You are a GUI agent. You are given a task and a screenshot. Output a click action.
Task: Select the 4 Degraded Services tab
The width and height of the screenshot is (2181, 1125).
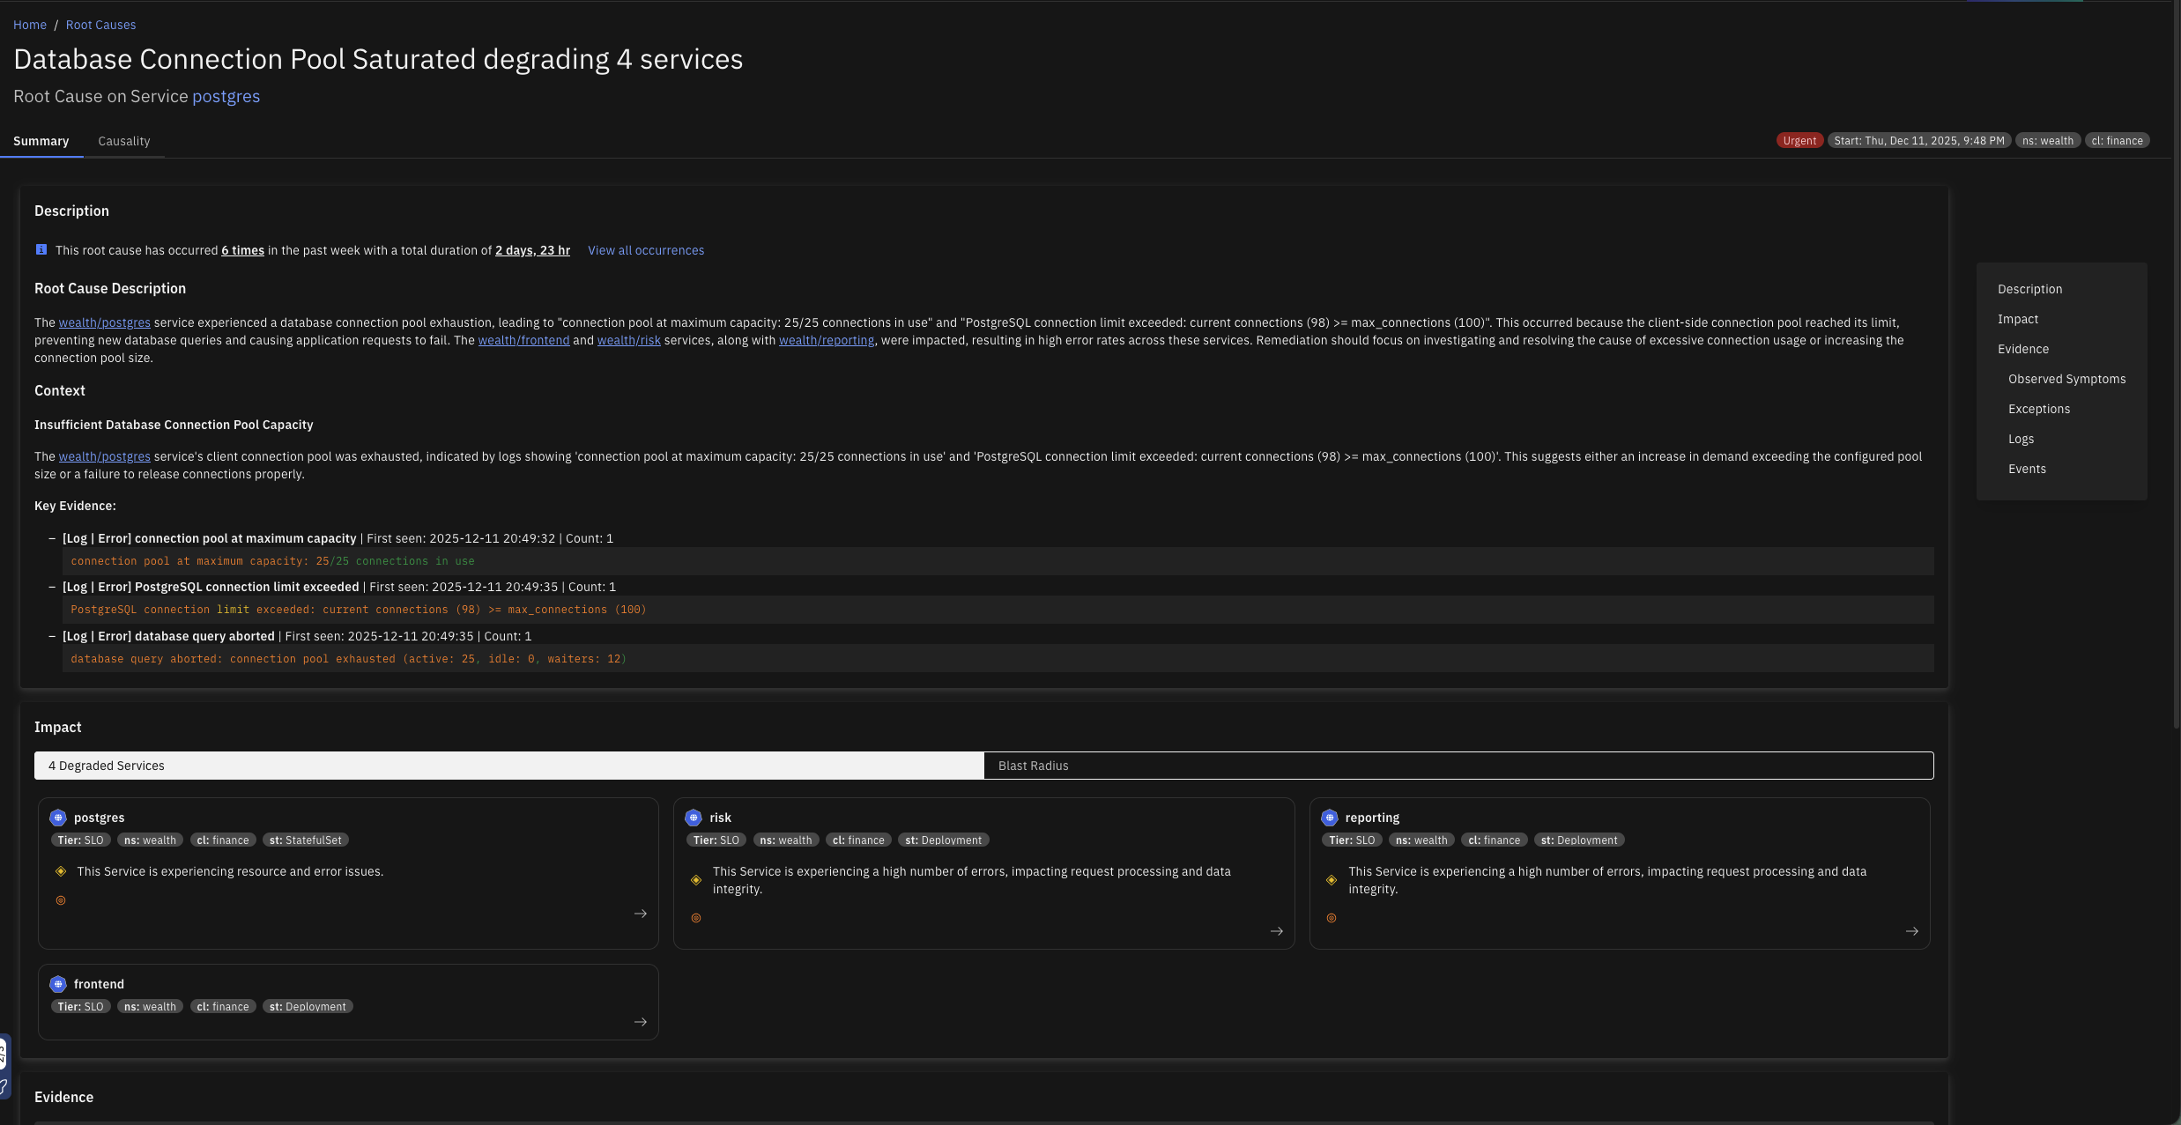(x=106, y=766)
